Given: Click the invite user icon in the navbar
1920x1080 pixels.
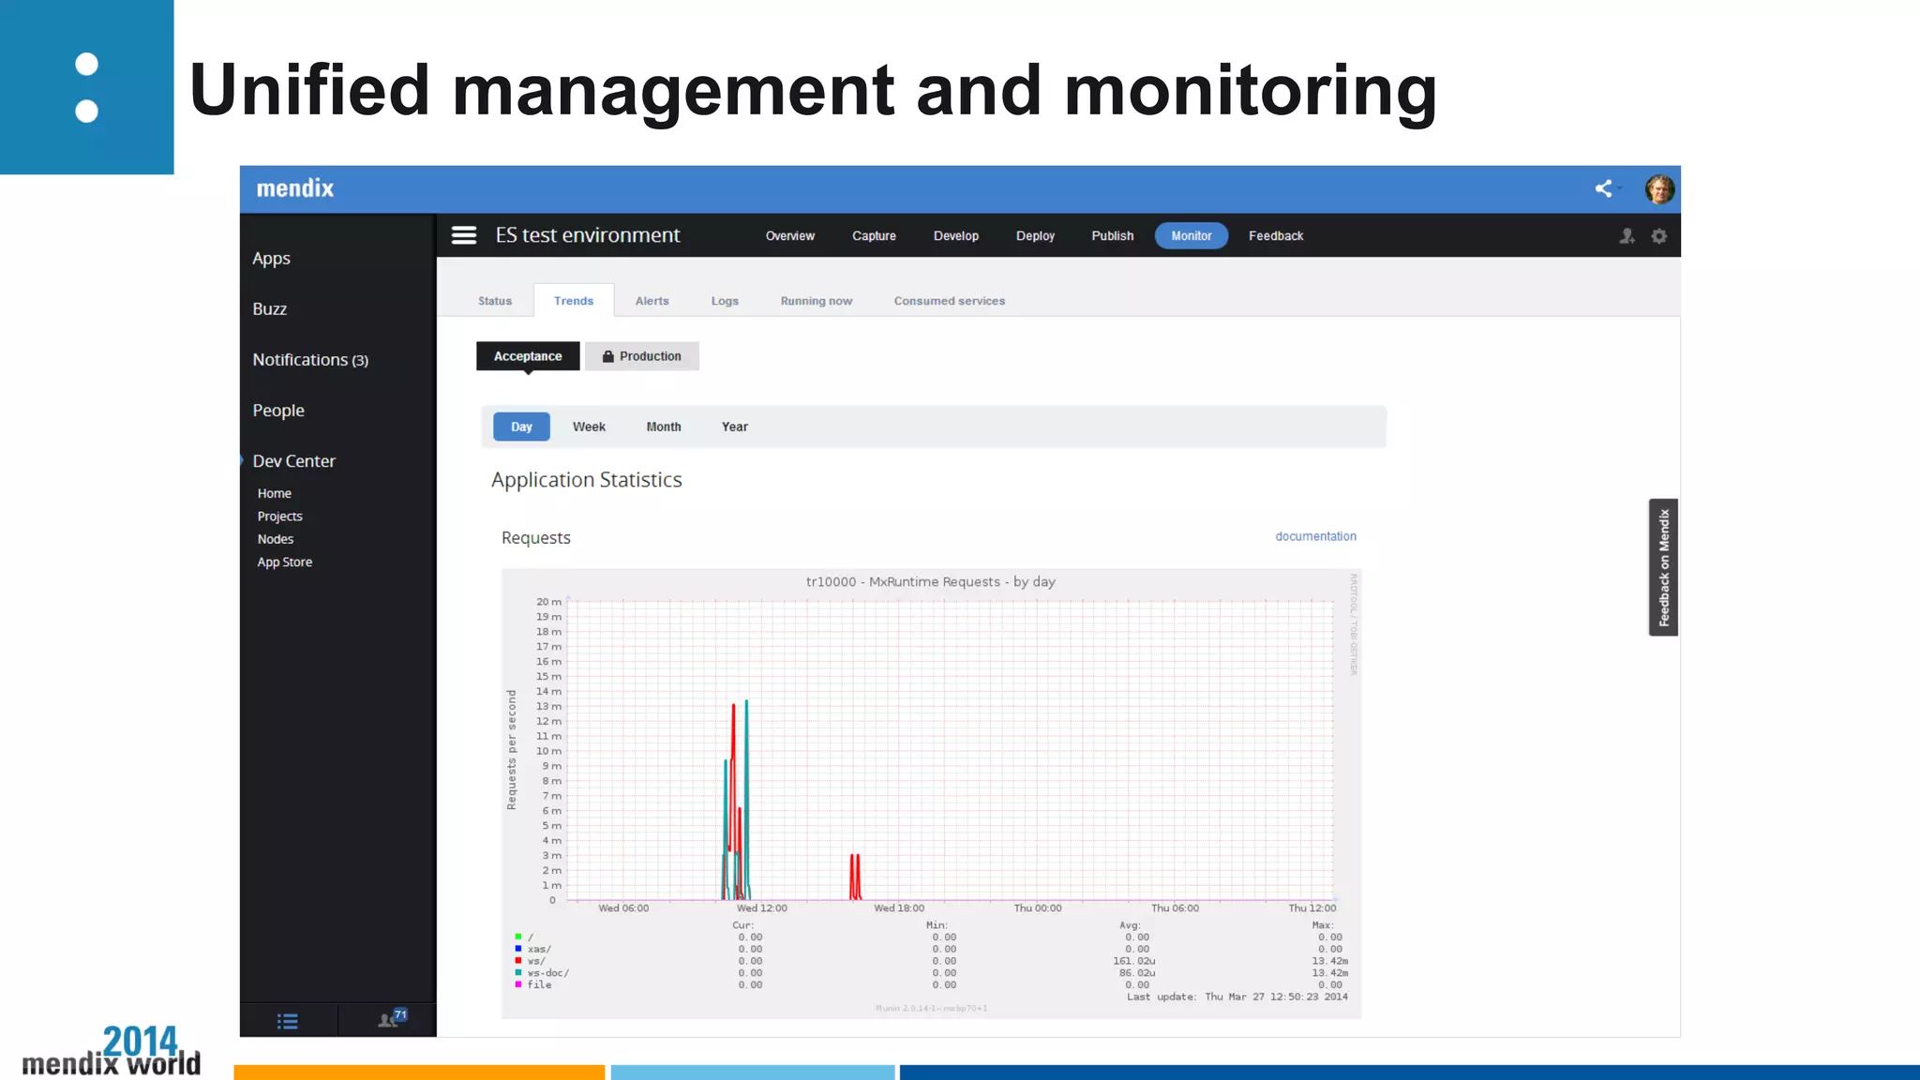Looking at the screenshot, I should 1627,236.
